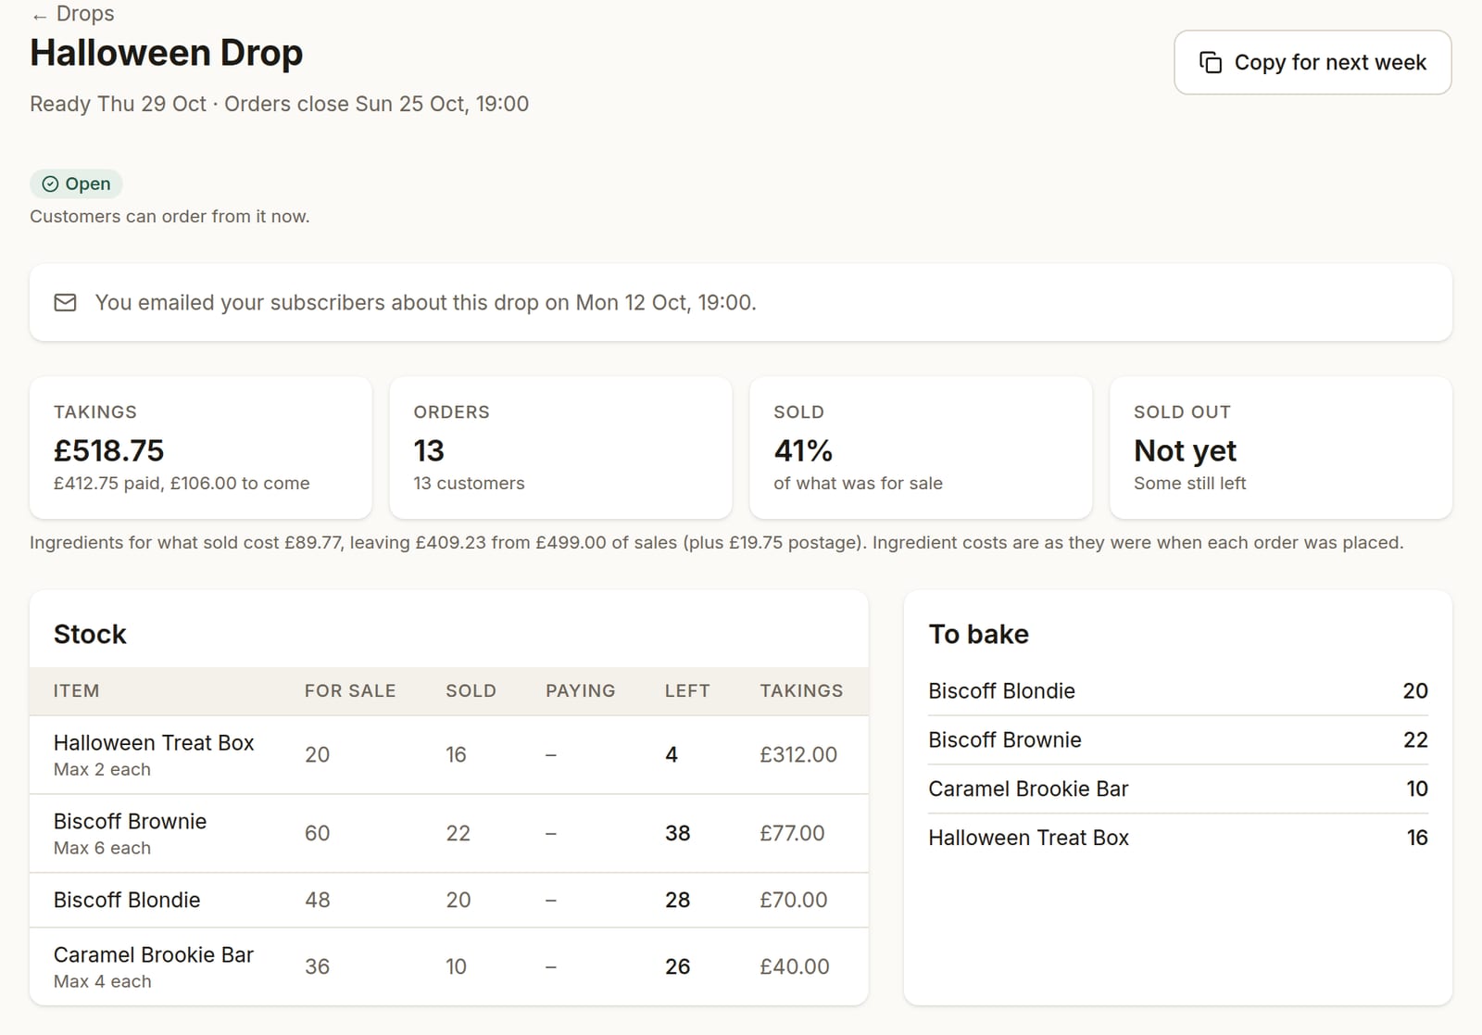Click the £412.75 paid, £106.00 to come text
1482x1035 pixels.
[182, 483]
